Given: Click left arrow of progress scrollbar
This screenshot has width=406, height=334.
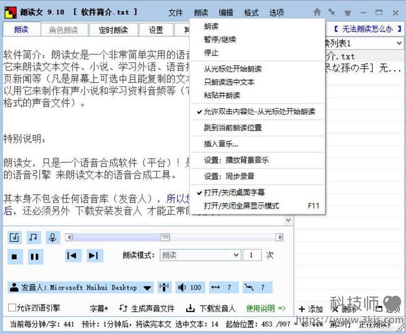Looking at the screenshot, I should pyautogui.click(x=69, y=237).
